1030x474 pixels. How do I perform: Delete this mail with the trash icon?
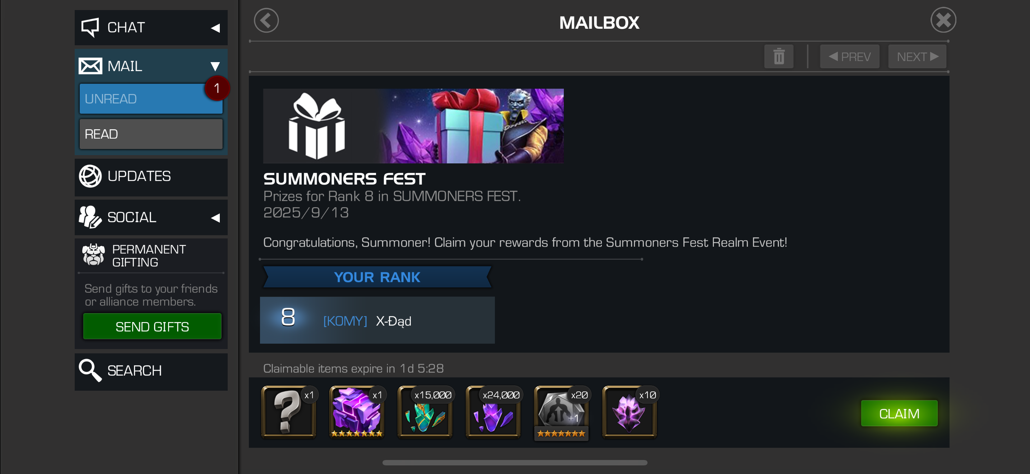click(x=778, y=56)
